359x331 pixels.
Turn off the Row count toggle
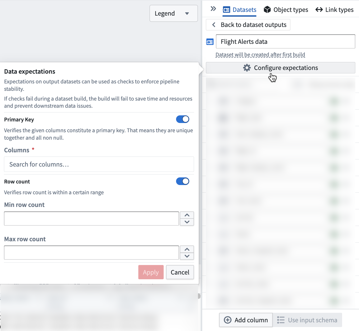[x=183, y=181]
